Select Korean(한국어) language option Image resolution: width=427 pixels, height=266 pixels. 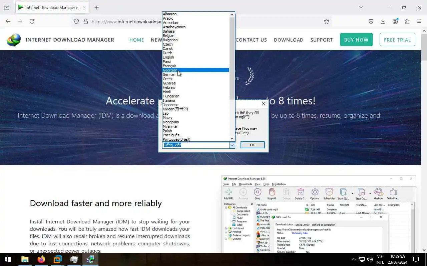[x=196, y=109]
